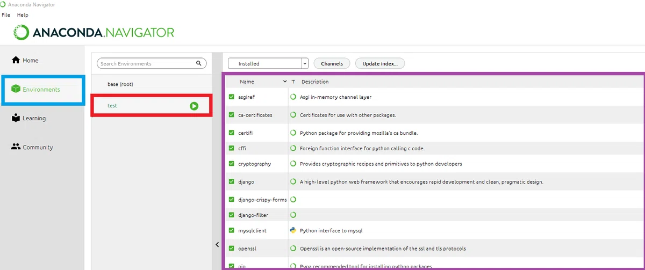The width and height of the screenshot is (645, 270).
Task: Toggle the certifi package checkbox
Action: [232, 133]
